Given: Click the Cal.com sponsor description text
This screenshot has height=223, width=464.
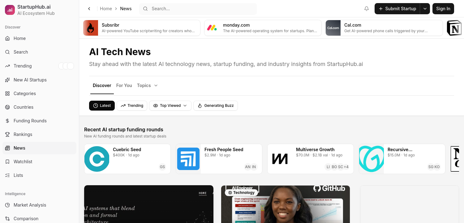Looking at the screenshot, I should pos(386,31).
